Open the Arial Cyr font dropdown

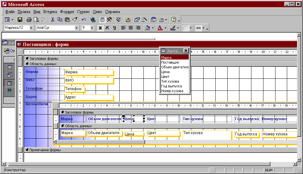76,28
